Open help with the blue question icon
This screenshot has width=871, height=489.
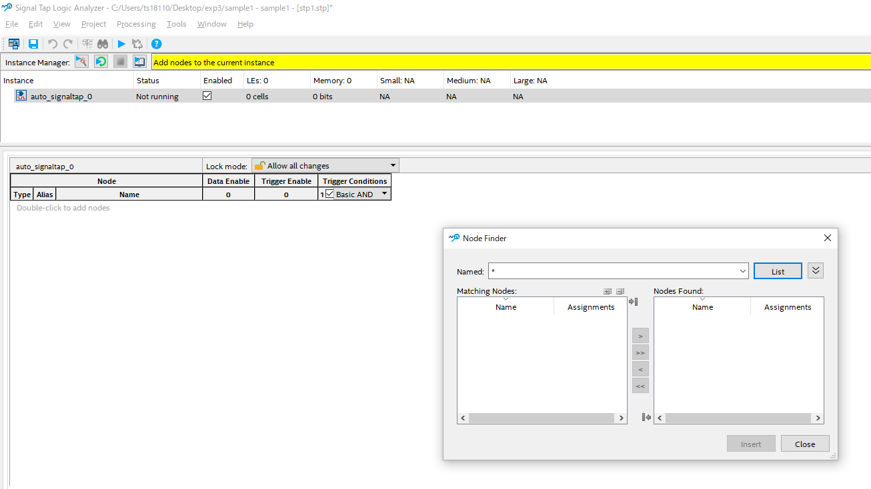[157, 44]
